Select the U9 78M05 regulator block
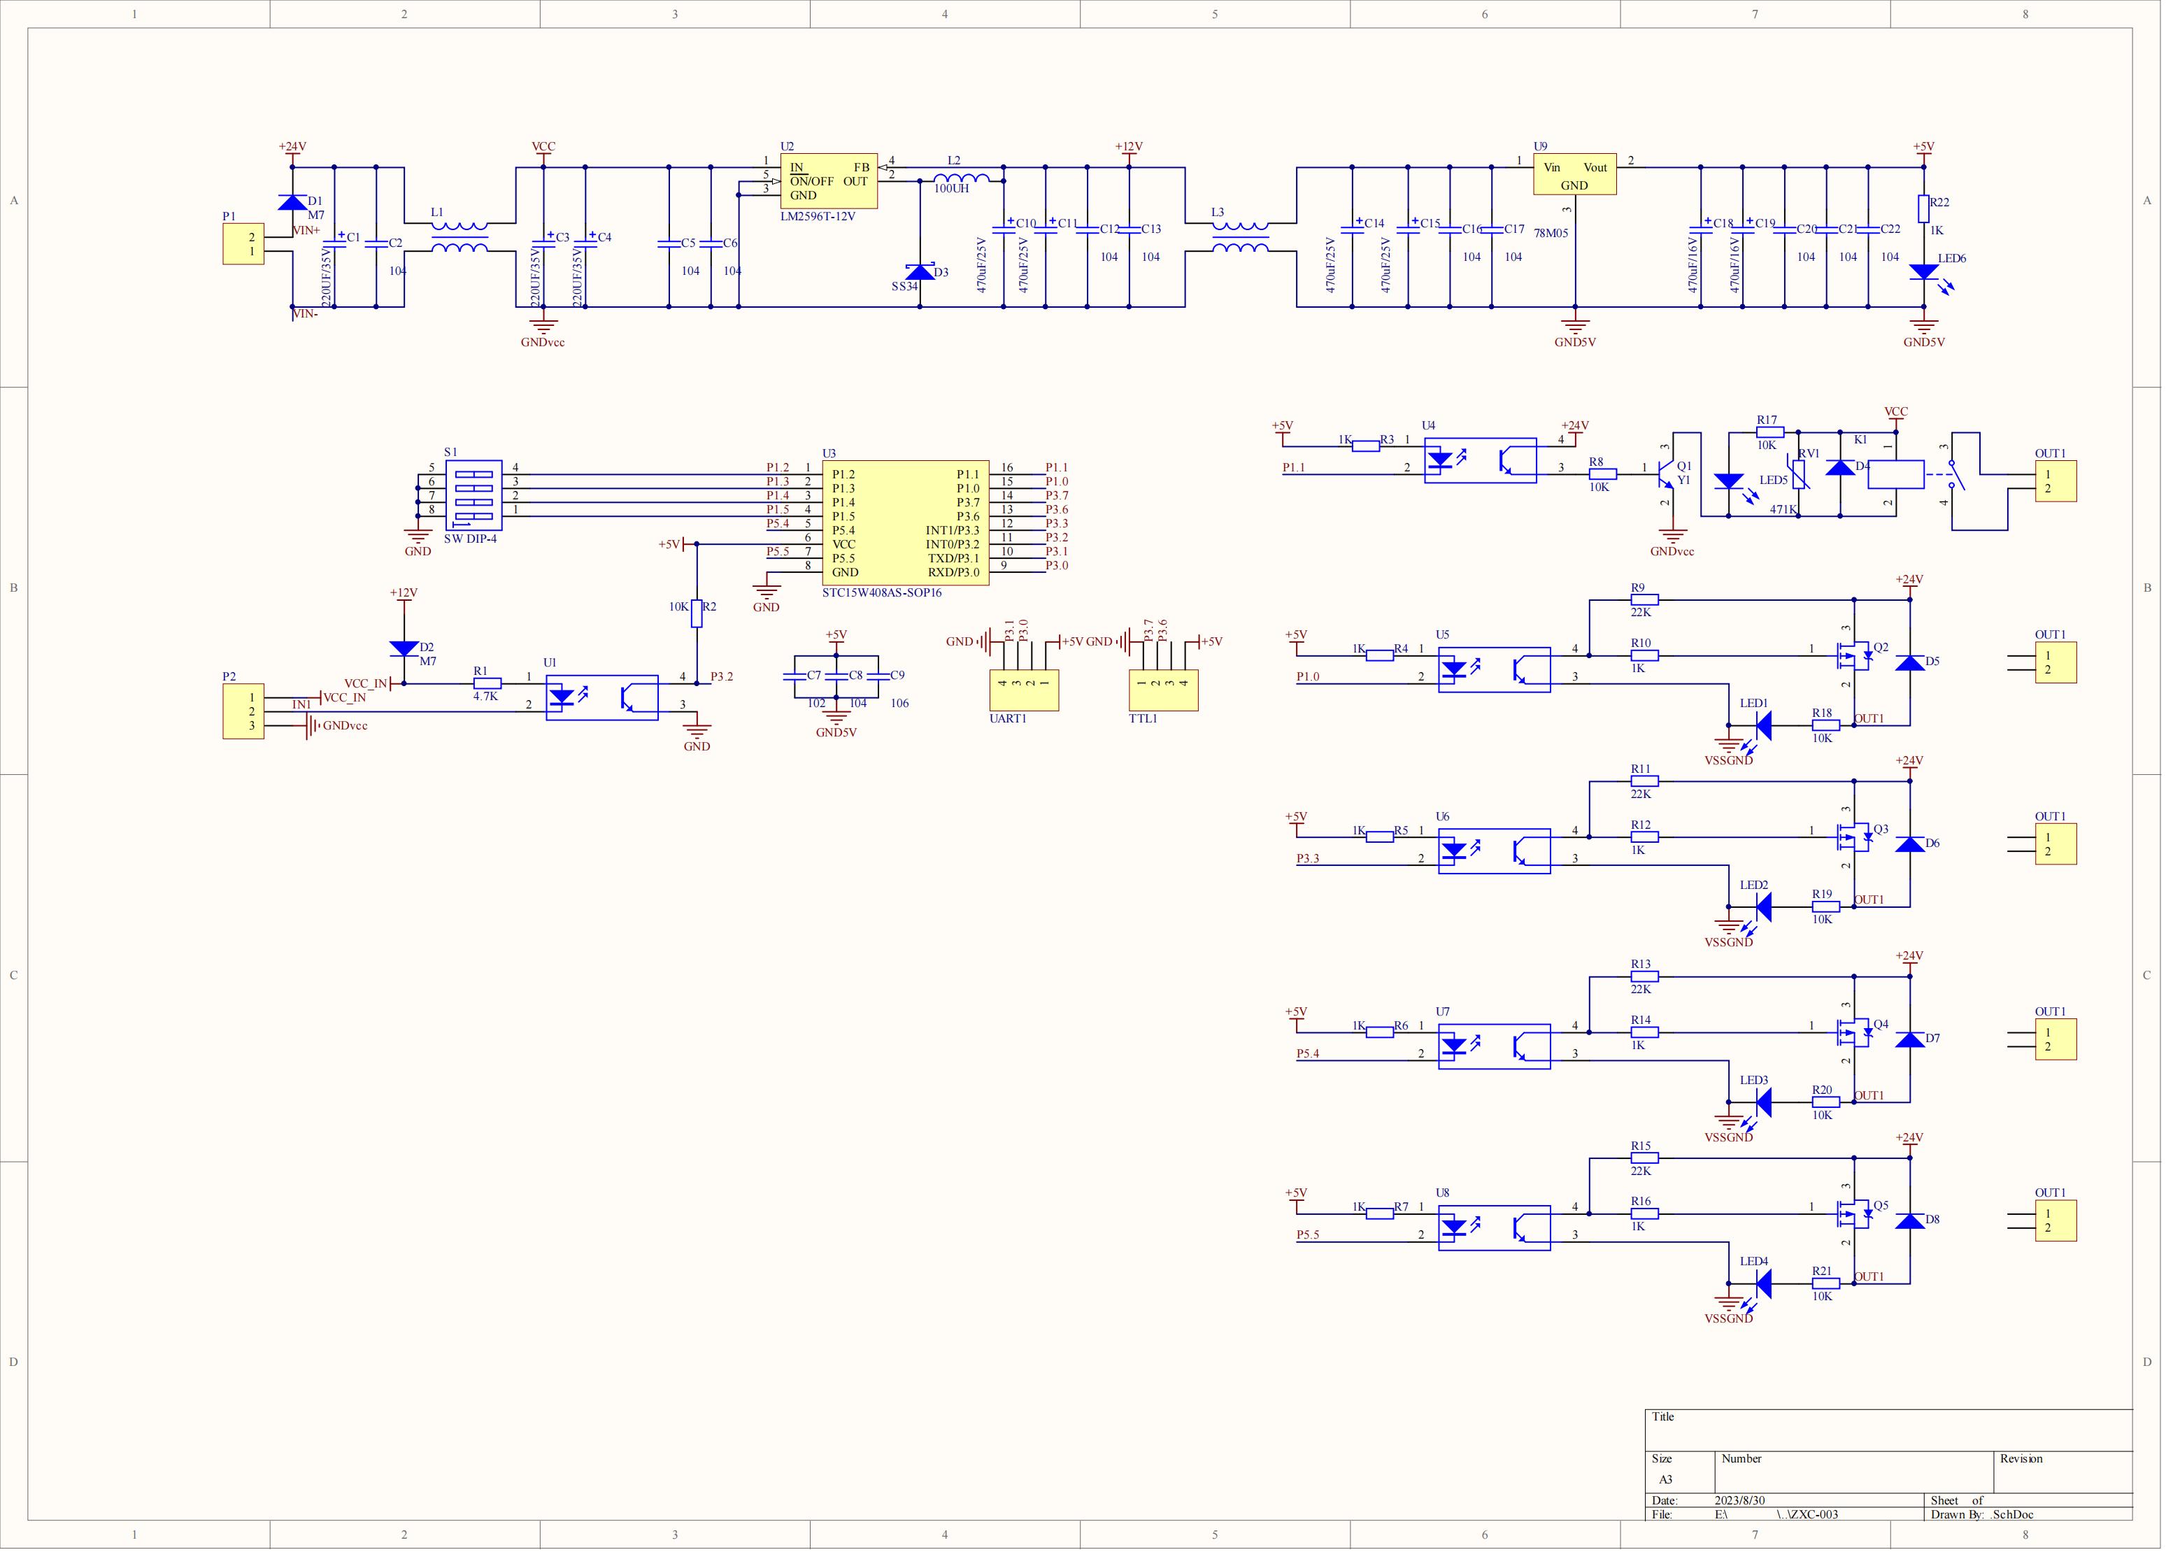Image resolution: width=2166 pixels, height=1552 pixels. 1574,175
